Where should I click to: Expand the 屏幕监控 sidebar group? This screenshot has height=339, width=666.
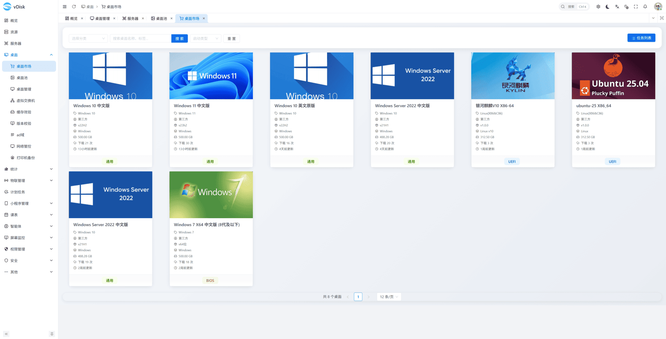(x=29, y=238)
